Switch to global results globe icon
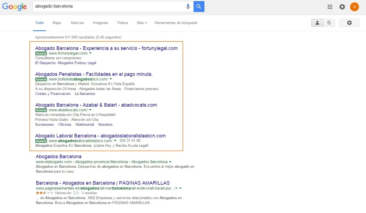The height and width of the screenshot is (213, 366). pyautogui.click(x=329, y=23)
